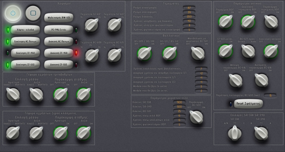Turn the BC-577 προς Online/Κάδο selector
Screen dimensions: 285x152
249,51
